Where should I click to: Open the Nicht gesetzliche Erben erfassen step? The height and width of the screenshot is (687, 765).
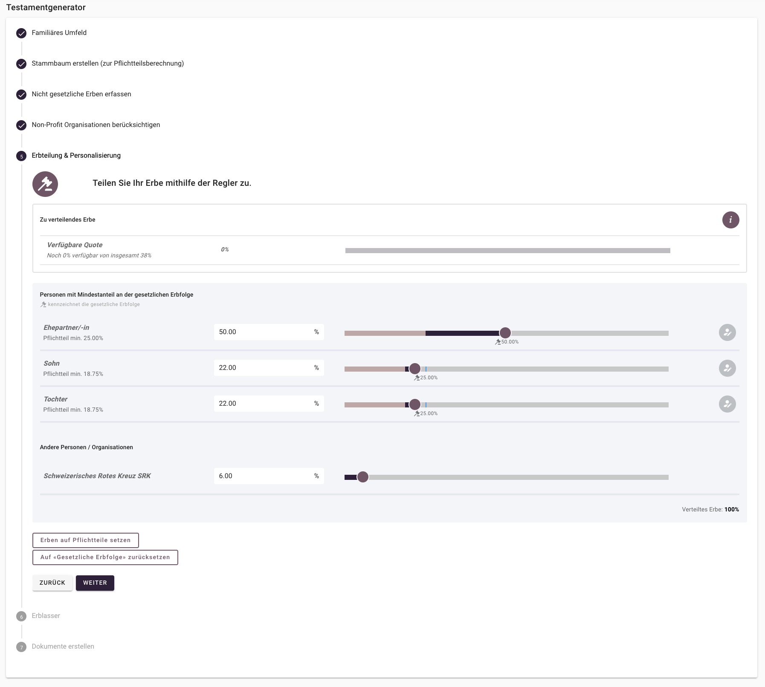tap(81, 94)
